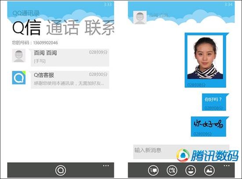Open the handwriting message icon in chat bar
This screenshot has height=179, width=242.
(x=172, y=171)
